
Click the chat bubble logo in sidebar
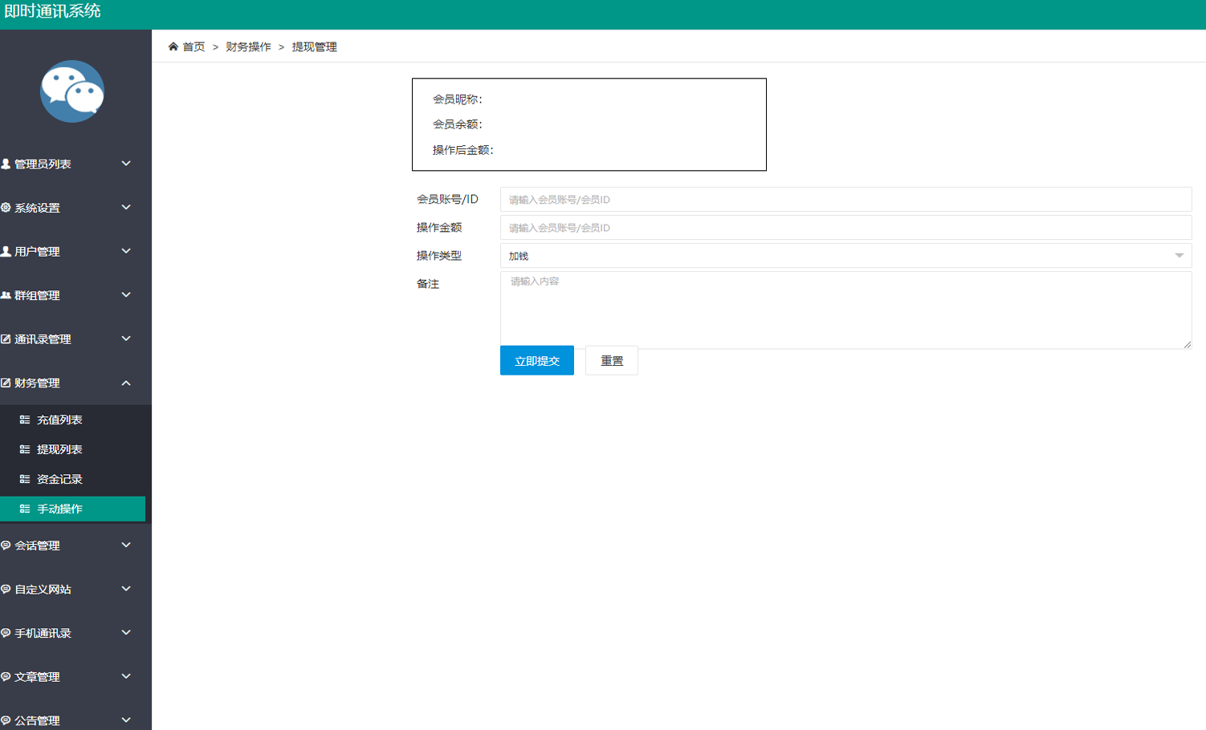[72, 91]
